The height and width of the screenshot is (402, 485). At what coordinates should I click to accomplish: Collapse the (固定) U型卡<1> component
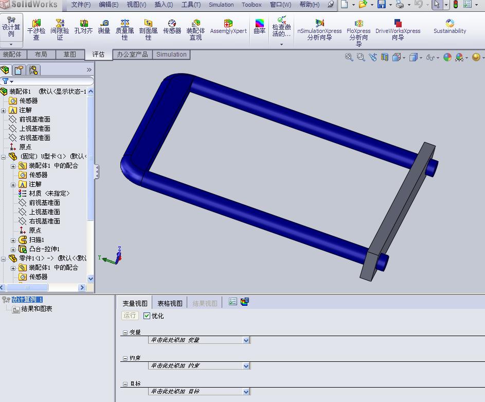click(3, 157)
